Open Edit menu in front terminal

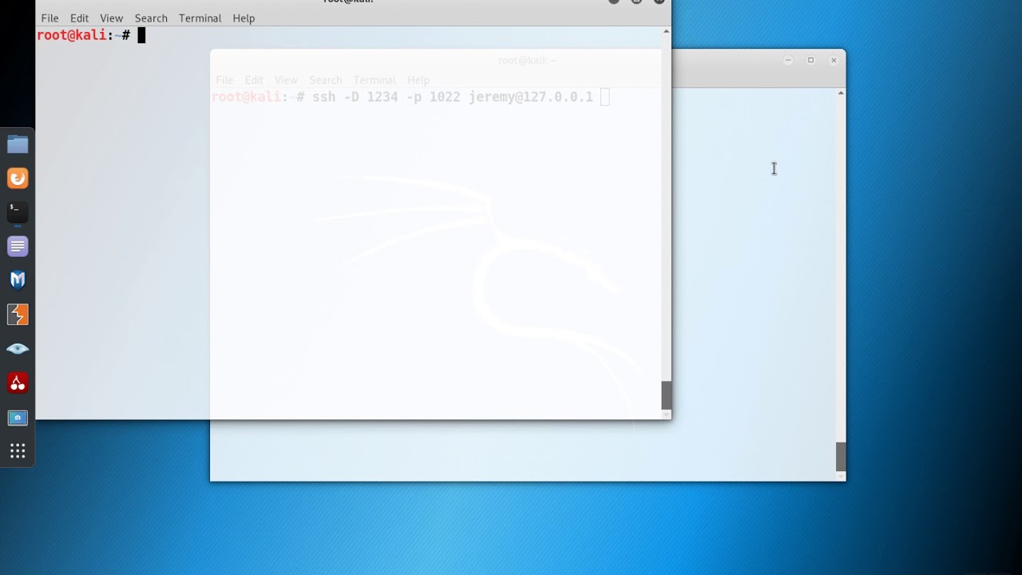tap(79, 18)
